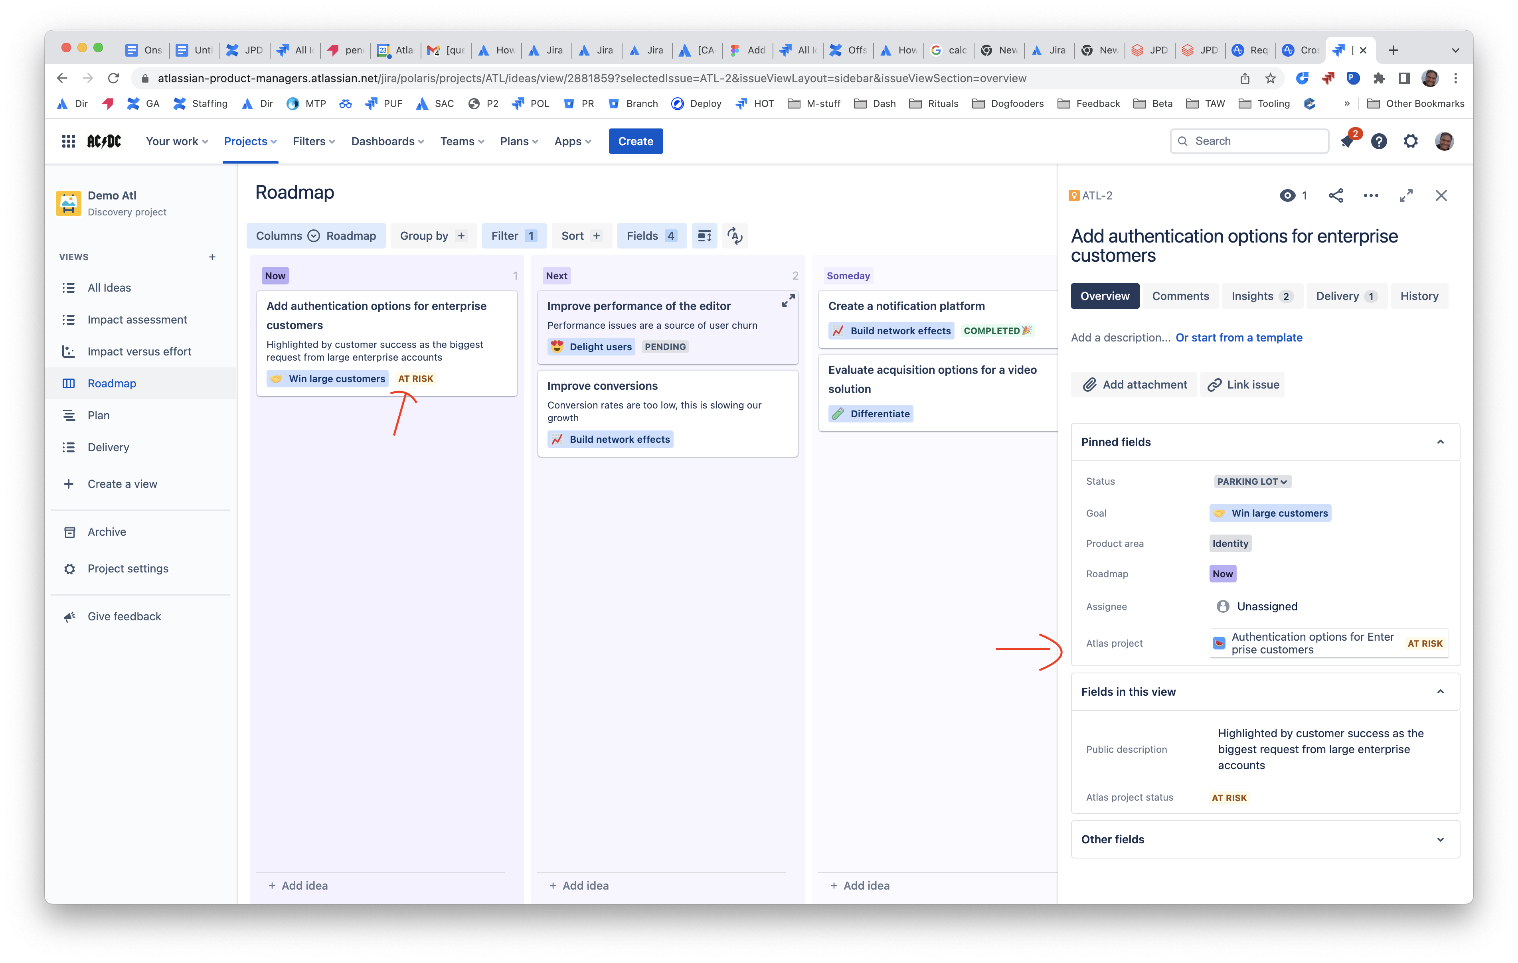Expand issue panel to full screen
Screen dimensions: 1518x963
pyautogui.click(x=1406, y=195)
